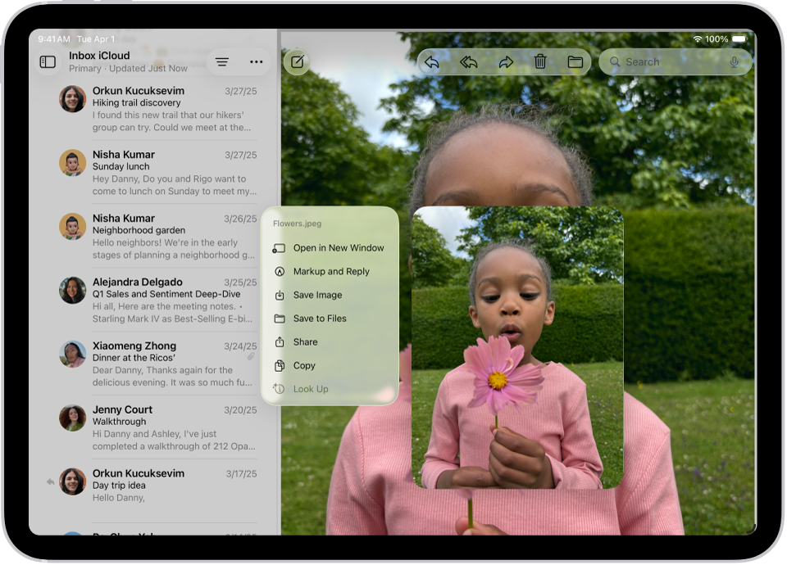Choose Open in New Window
This screenshot has height=565, width=787.
pos(338,248)
